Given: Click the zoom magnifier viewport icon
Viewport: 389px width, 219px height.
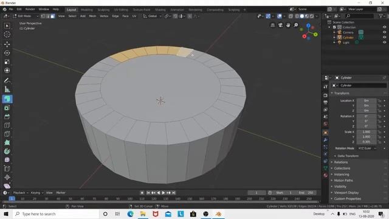Looking at the screenshot, I should [x=296, y=25].
